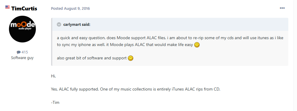Click the word 'CD.' ending the reply
297x111 pixels.
pyautogui.click(x=217, y=89)
